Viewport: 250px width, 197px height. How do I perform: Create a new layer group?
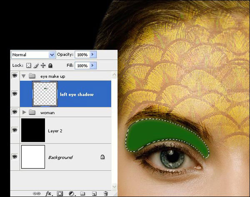[82, 193]
